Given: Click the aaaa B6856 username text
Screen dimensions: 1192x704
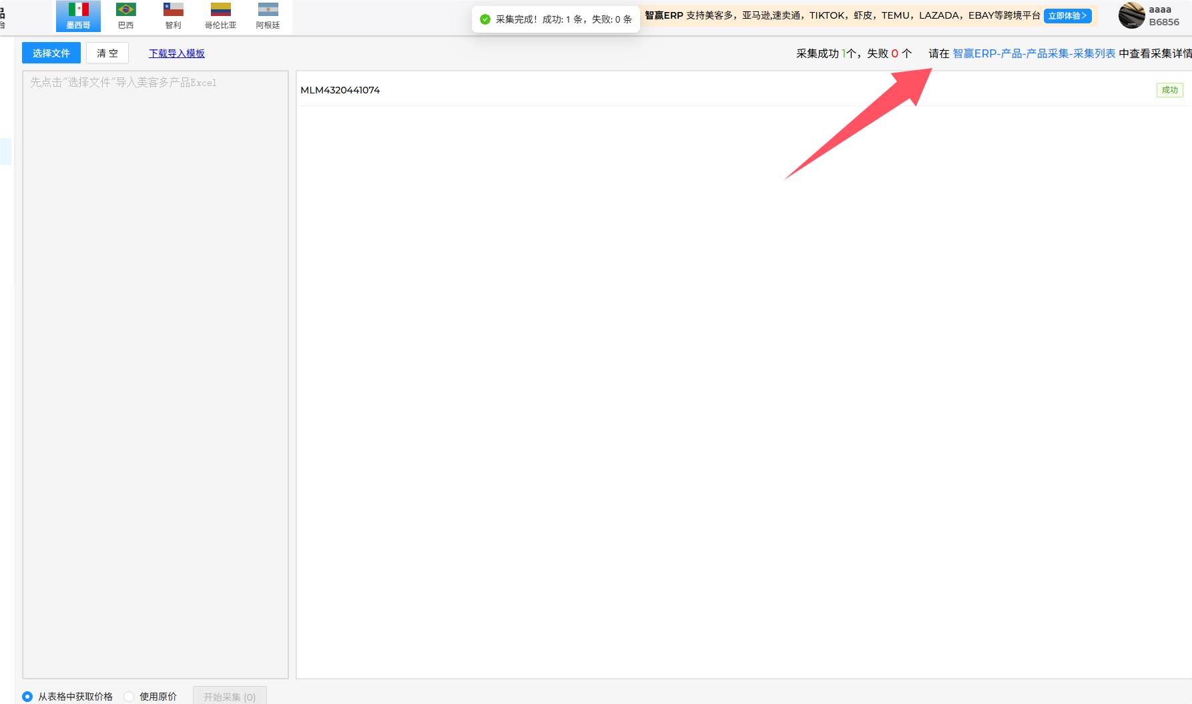Looking at the screenshot, I should coord(1164,15).
